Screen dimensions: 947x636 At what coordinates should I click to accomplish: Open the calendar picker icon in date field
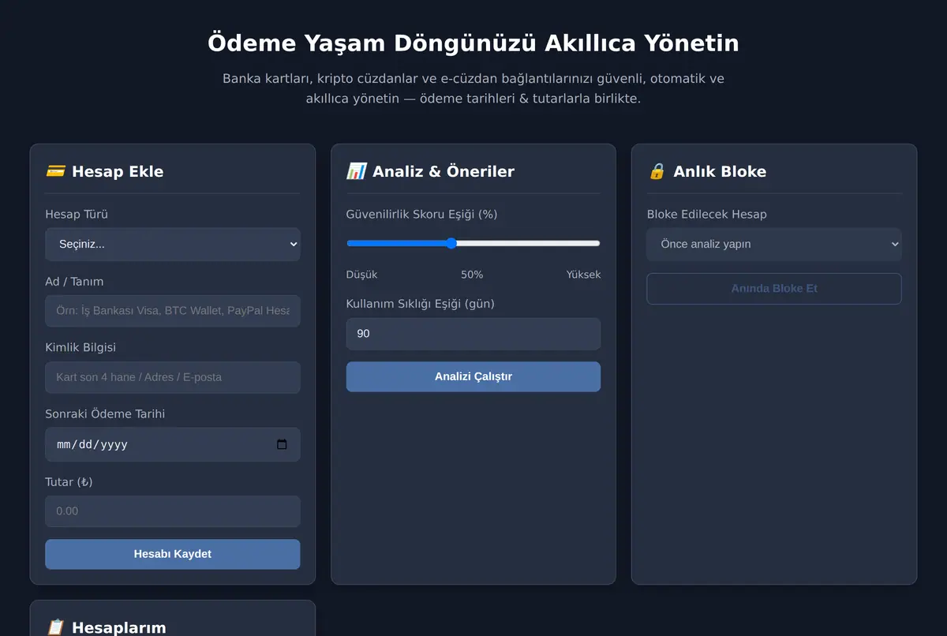pos(282,444)
